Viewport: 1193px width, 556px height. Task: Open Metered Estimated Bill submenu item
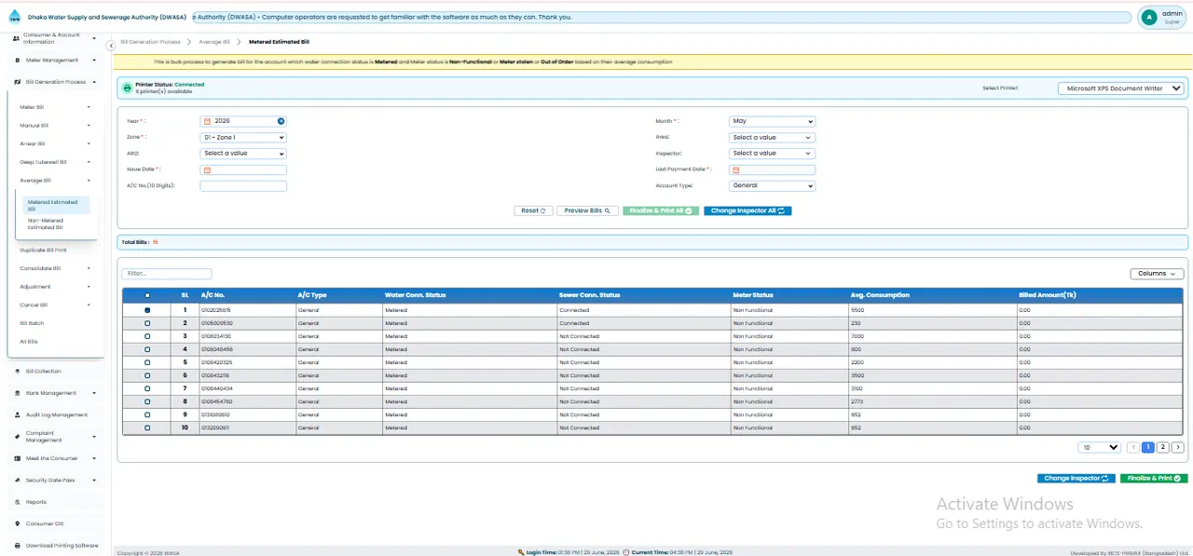tap(58, 205)
